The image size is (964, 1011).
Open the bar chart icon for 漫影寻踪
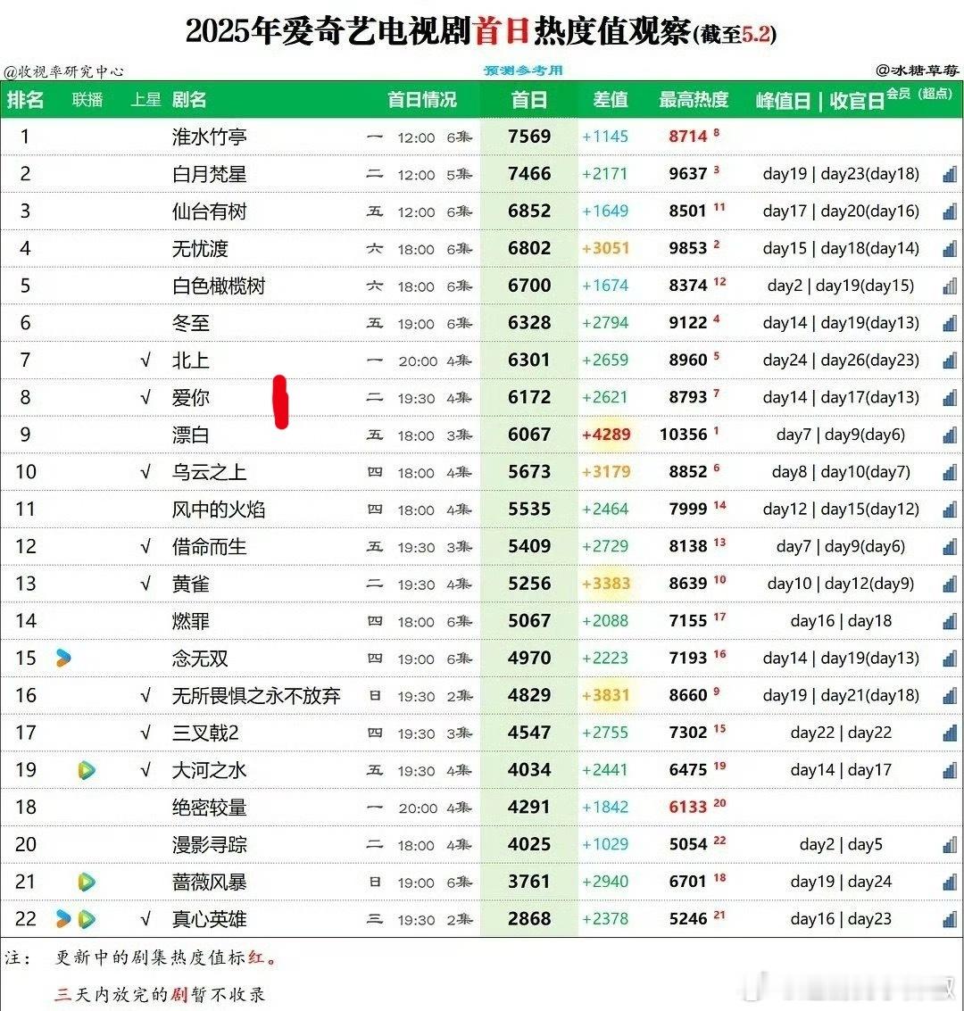click(x=949, y=845)
